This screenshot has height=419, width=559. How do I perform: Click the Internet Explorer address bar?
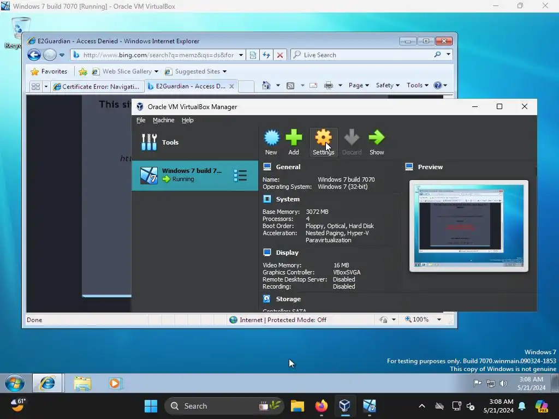point(158,55)
